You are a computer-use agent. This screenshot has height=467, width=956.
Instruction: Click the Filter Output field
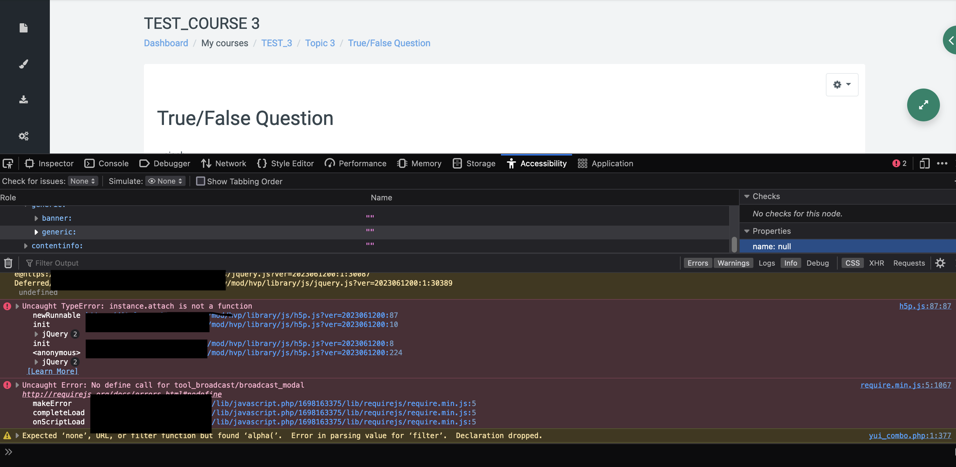tap(349, 263)
